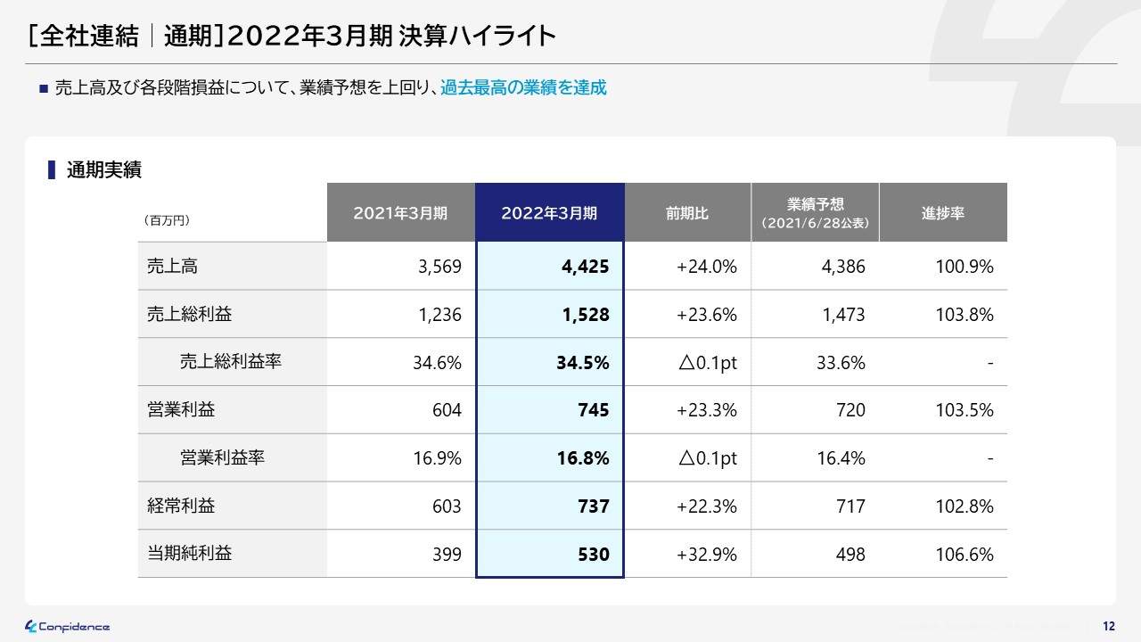This screenshot has height=642, width=1141.
Task: Select the bold 745 operating profit cell
Action: [593, 410]
